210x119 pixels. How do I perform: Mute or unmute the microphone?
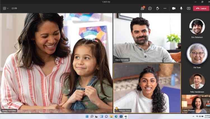pos(181,8)
